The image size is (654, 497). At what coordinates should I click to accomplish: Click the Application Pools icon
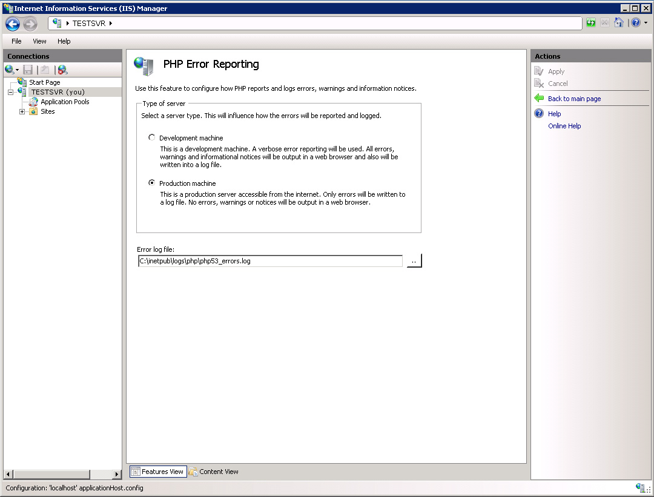34,102
